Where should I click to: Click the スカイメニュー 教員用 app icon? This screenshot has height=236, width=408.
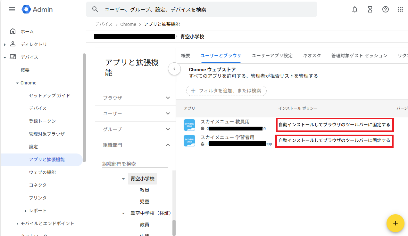(x=189, y=125)
